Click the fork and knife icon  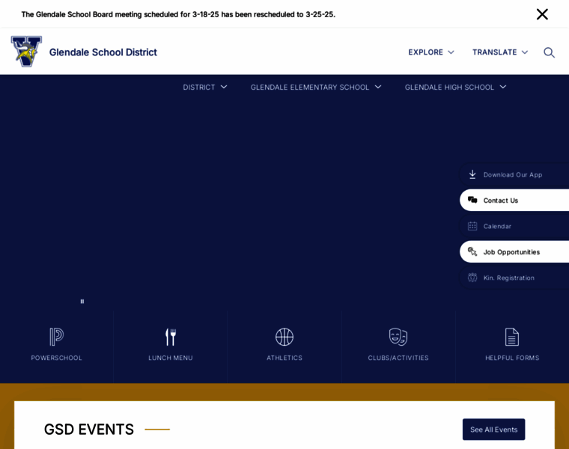pos(171,337)
